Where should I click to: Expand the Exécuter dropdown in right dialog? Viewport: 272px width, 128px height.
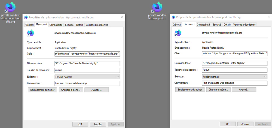(265, 77)
